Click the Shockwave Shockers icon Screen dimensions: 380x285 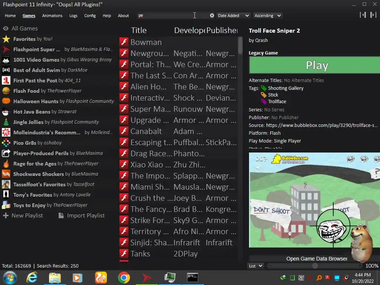pos(6,174)
